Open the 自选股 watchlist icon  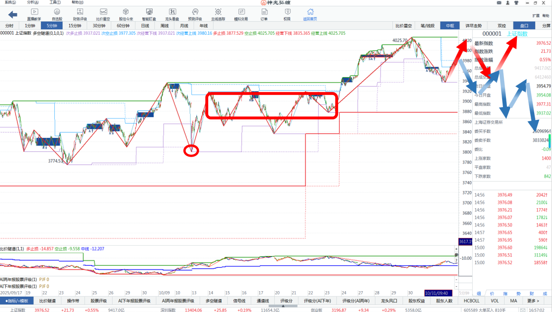pyautogui.click(x=57, y=14)
